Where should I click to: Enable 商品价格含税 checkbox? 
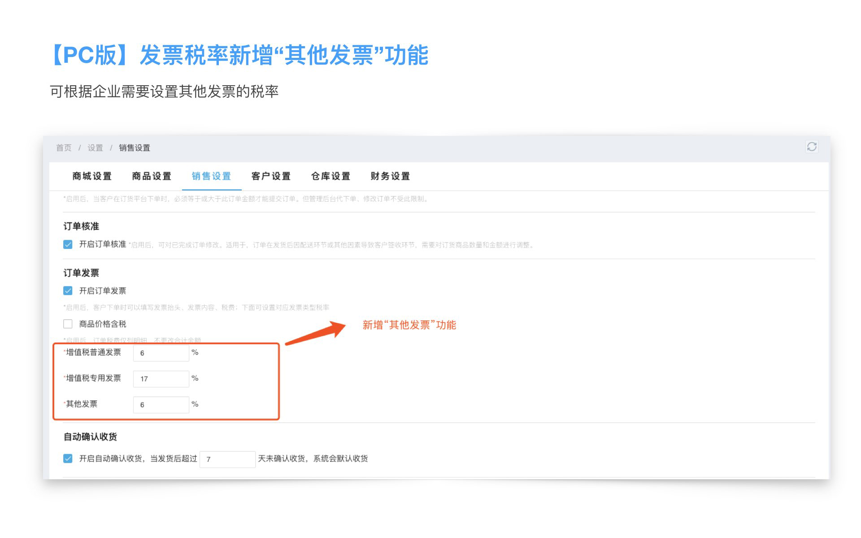click(x=68, y=324)
